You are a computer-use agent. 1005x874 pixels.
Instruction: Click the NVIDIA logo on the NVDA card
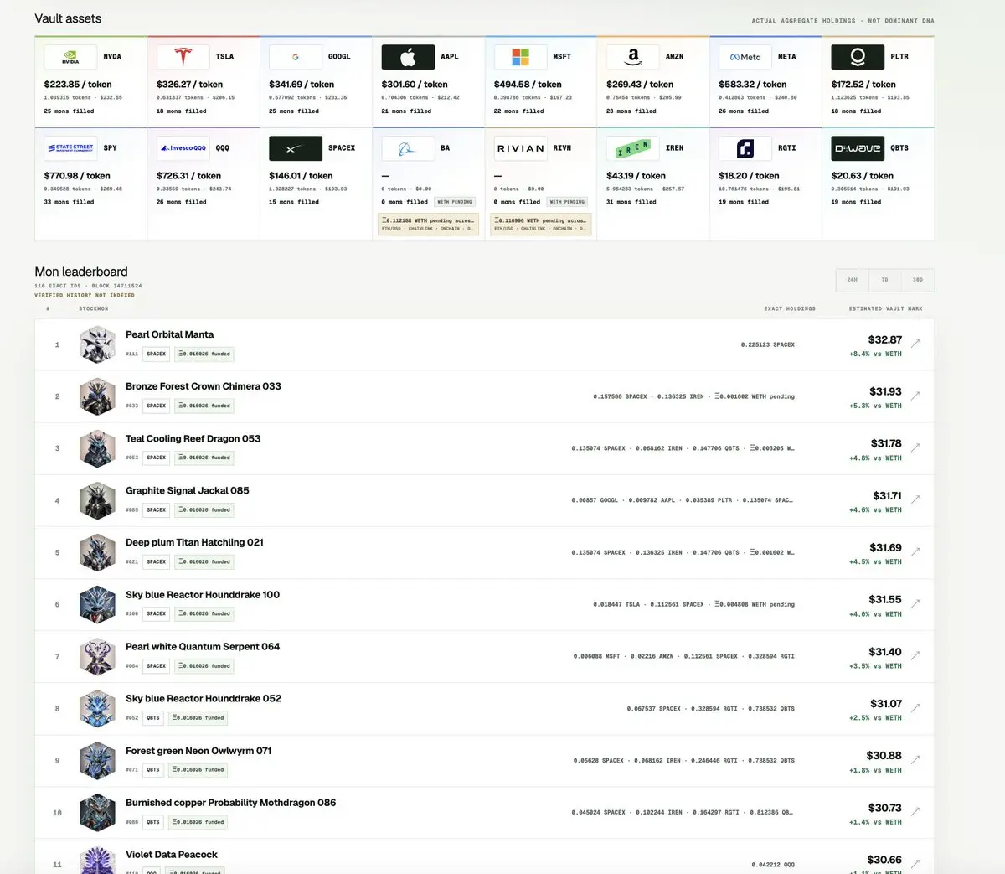pyautogui.click(x=70, y=57)
